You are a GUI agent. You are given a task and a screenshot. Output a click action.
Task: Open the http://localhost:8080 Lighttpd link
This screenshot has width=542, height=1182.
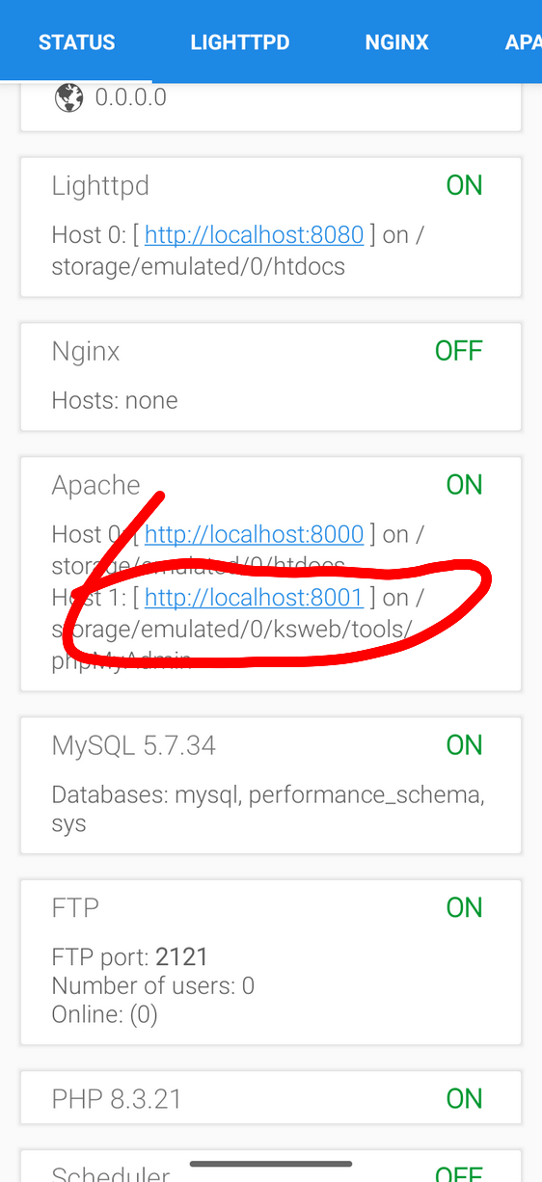click(254, 234)
